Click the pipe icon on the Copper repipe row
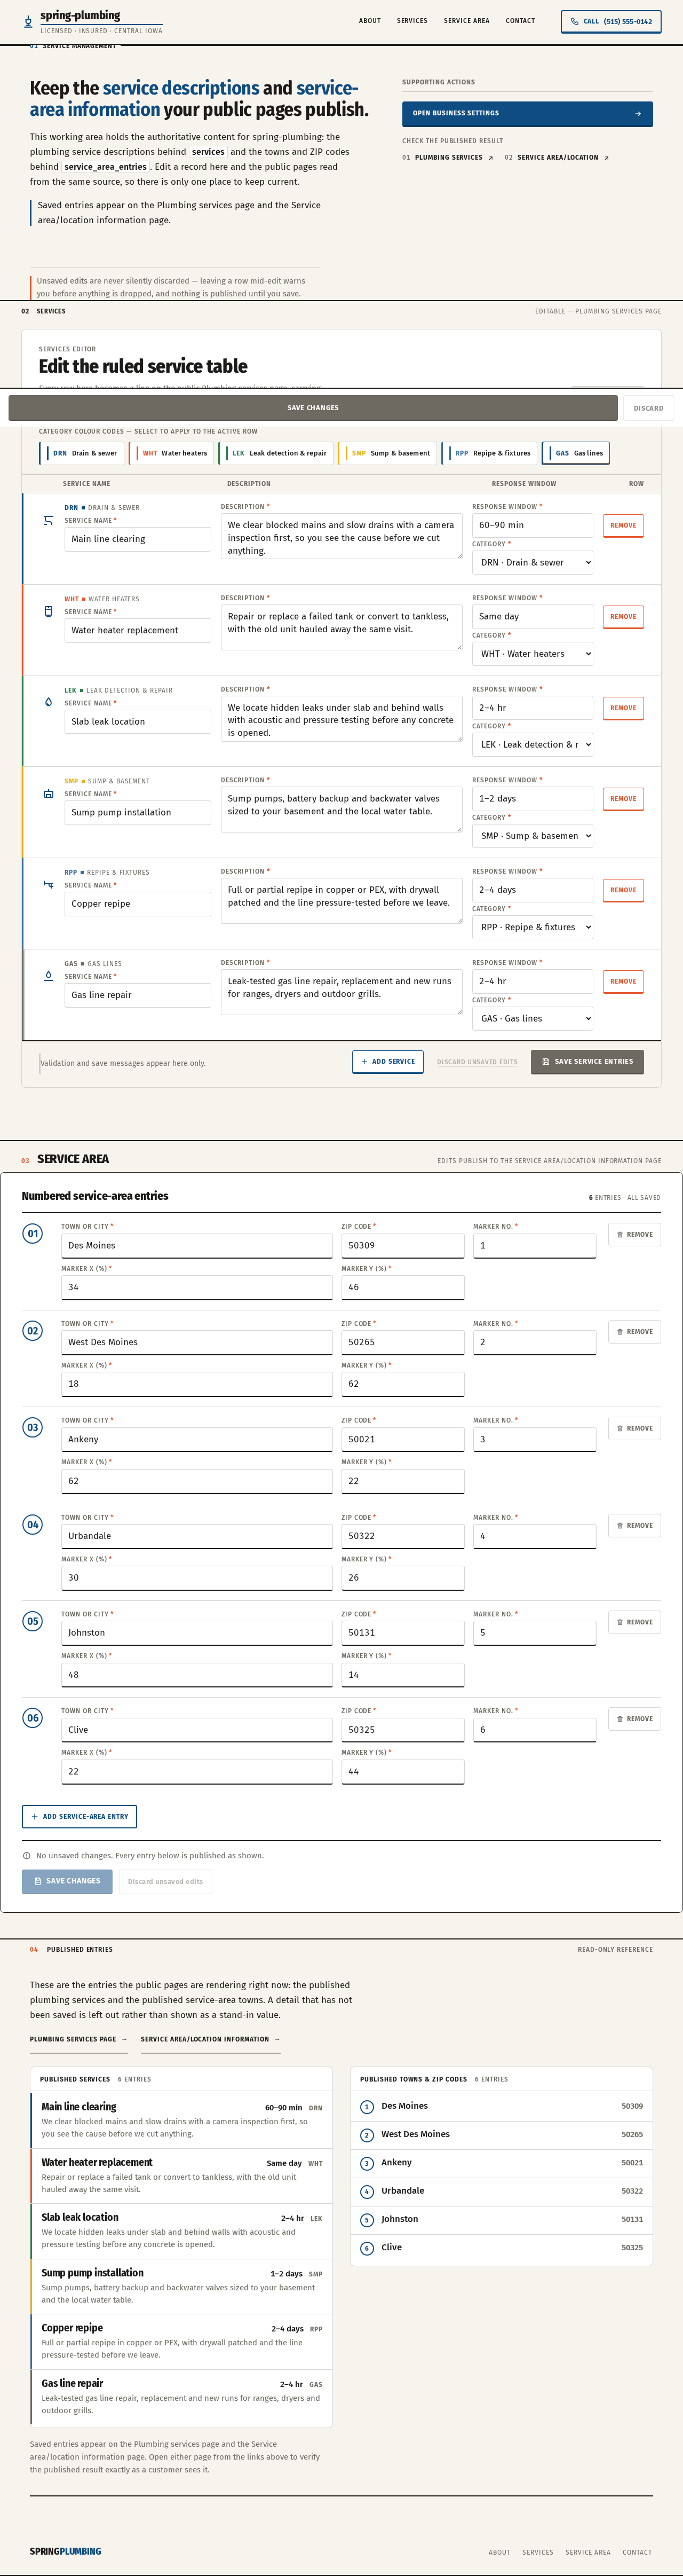 (48, 885)
